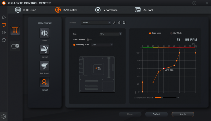Select the Manual fan mode icon
The width and height of the screenshot is (211, 121).
[x=44, y=82]
